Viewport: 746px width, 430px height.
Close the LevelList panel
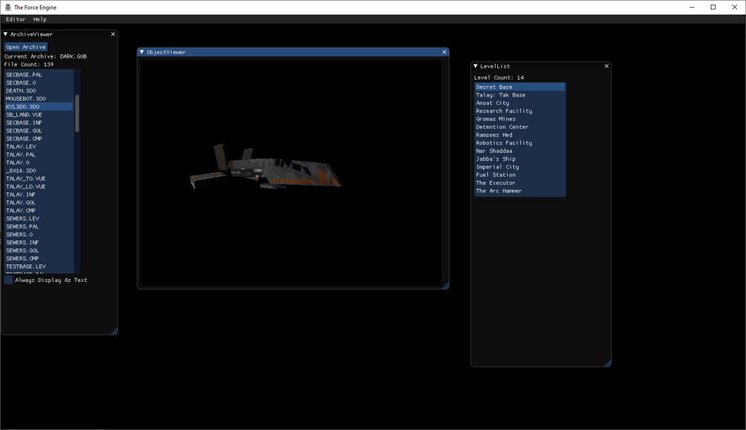click(x=606, y=66)
